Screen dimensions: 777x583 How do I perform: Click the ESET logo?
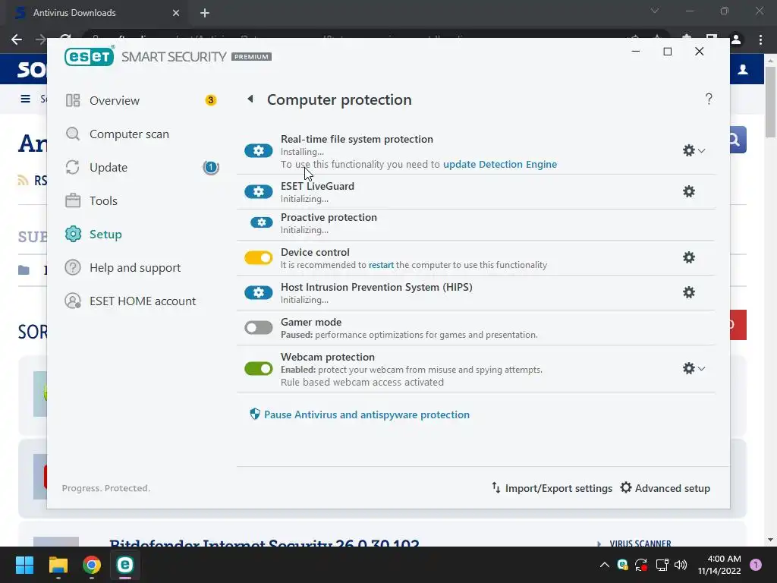pyautogui.click(x=90, y=56)
